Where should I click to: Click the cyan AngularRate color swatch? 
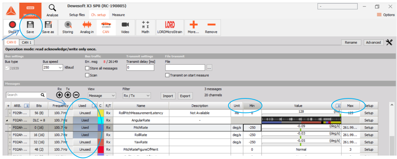(100, 120)
